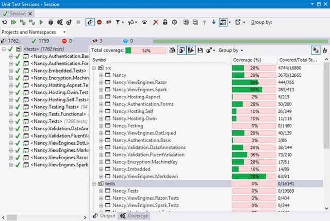Click test tree horizontal scrollbar right arrow
The height and width of the screenshot is (221, 330).
pos(85,217)
